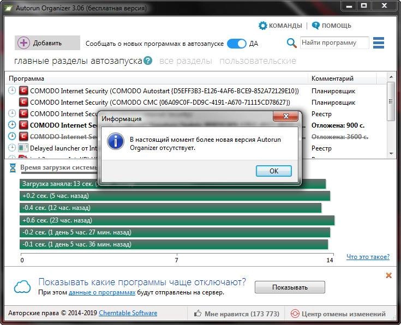Click the Добавить button
The width and height of the screenshot is (401, 325).
point(47,43)
